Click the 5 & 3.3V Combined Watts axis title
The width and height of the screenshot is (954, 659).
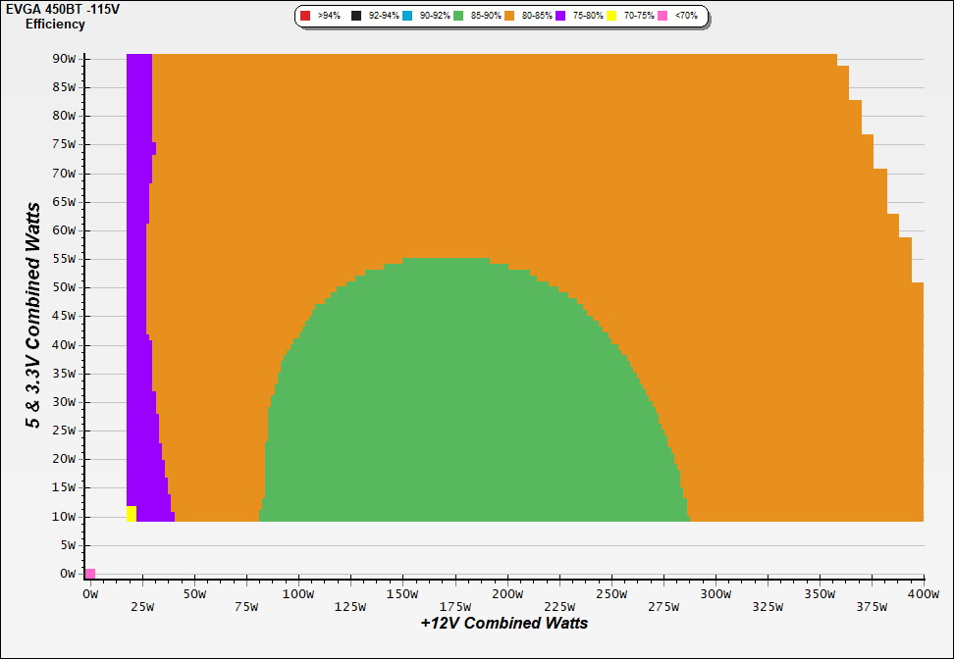click(33, 315)
